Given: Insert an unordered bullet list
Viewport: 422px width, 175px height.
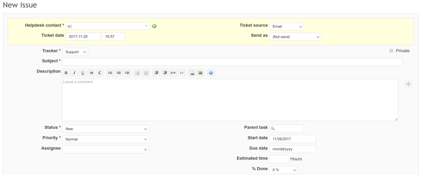Looking at the screenshot, I should 137,73.
